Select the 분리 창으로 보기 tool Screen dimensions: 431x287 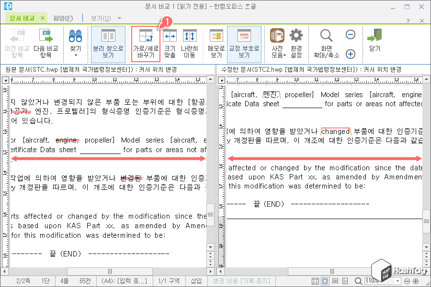(x=108, y=42)
